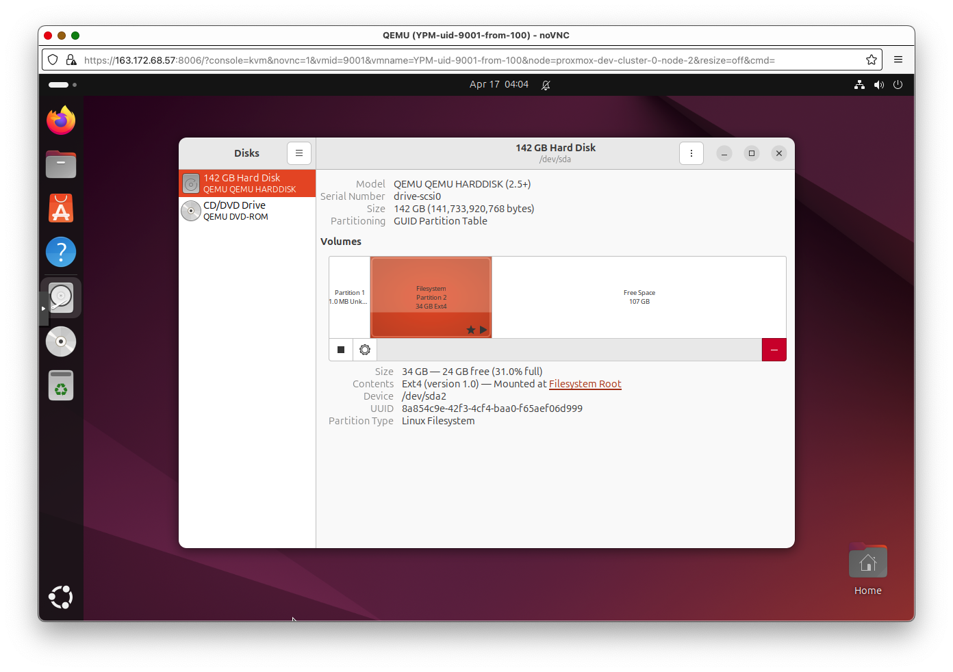Screen dimensions: 953x672
Task: Show applications via Ubuntu logo button
Action: pyautogui.click(x=61, y=597)
